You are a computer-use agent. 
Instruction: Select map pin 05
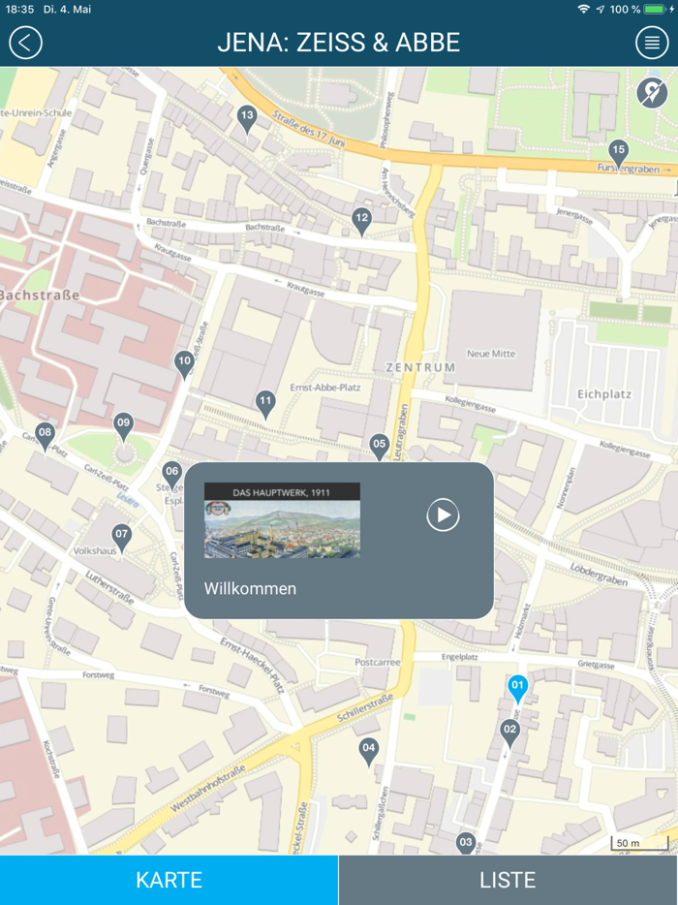point(379,448)
